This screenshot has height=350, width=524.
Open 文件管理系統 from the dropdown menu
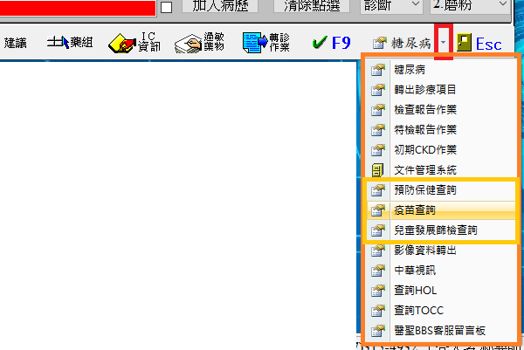[425, 169]
